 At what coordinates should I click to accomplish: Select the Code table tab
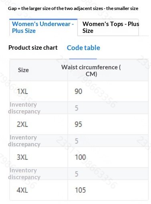[x=83, y=48]
